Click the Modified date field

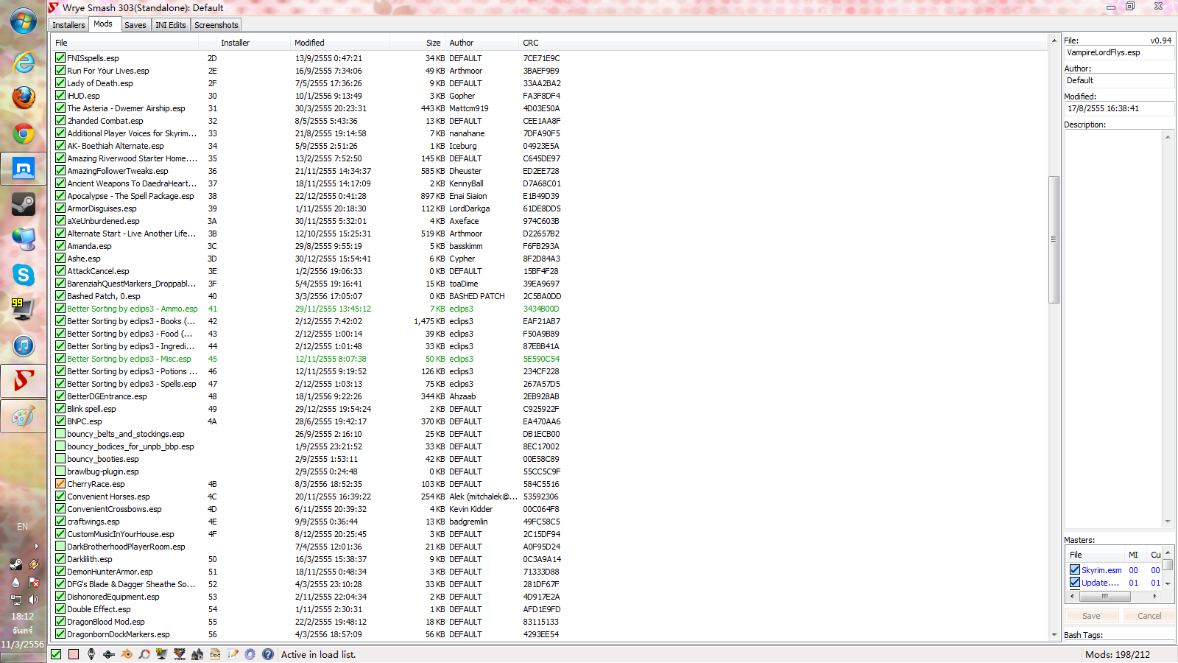[1119, 108]
